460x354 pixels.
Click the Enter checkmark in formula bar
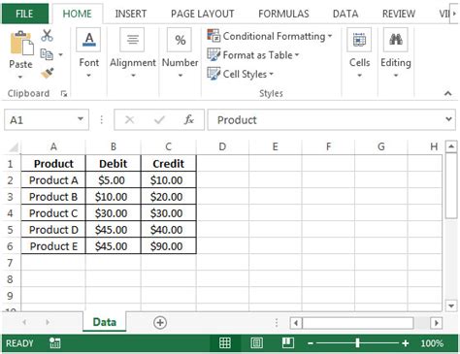pos(159,120)
